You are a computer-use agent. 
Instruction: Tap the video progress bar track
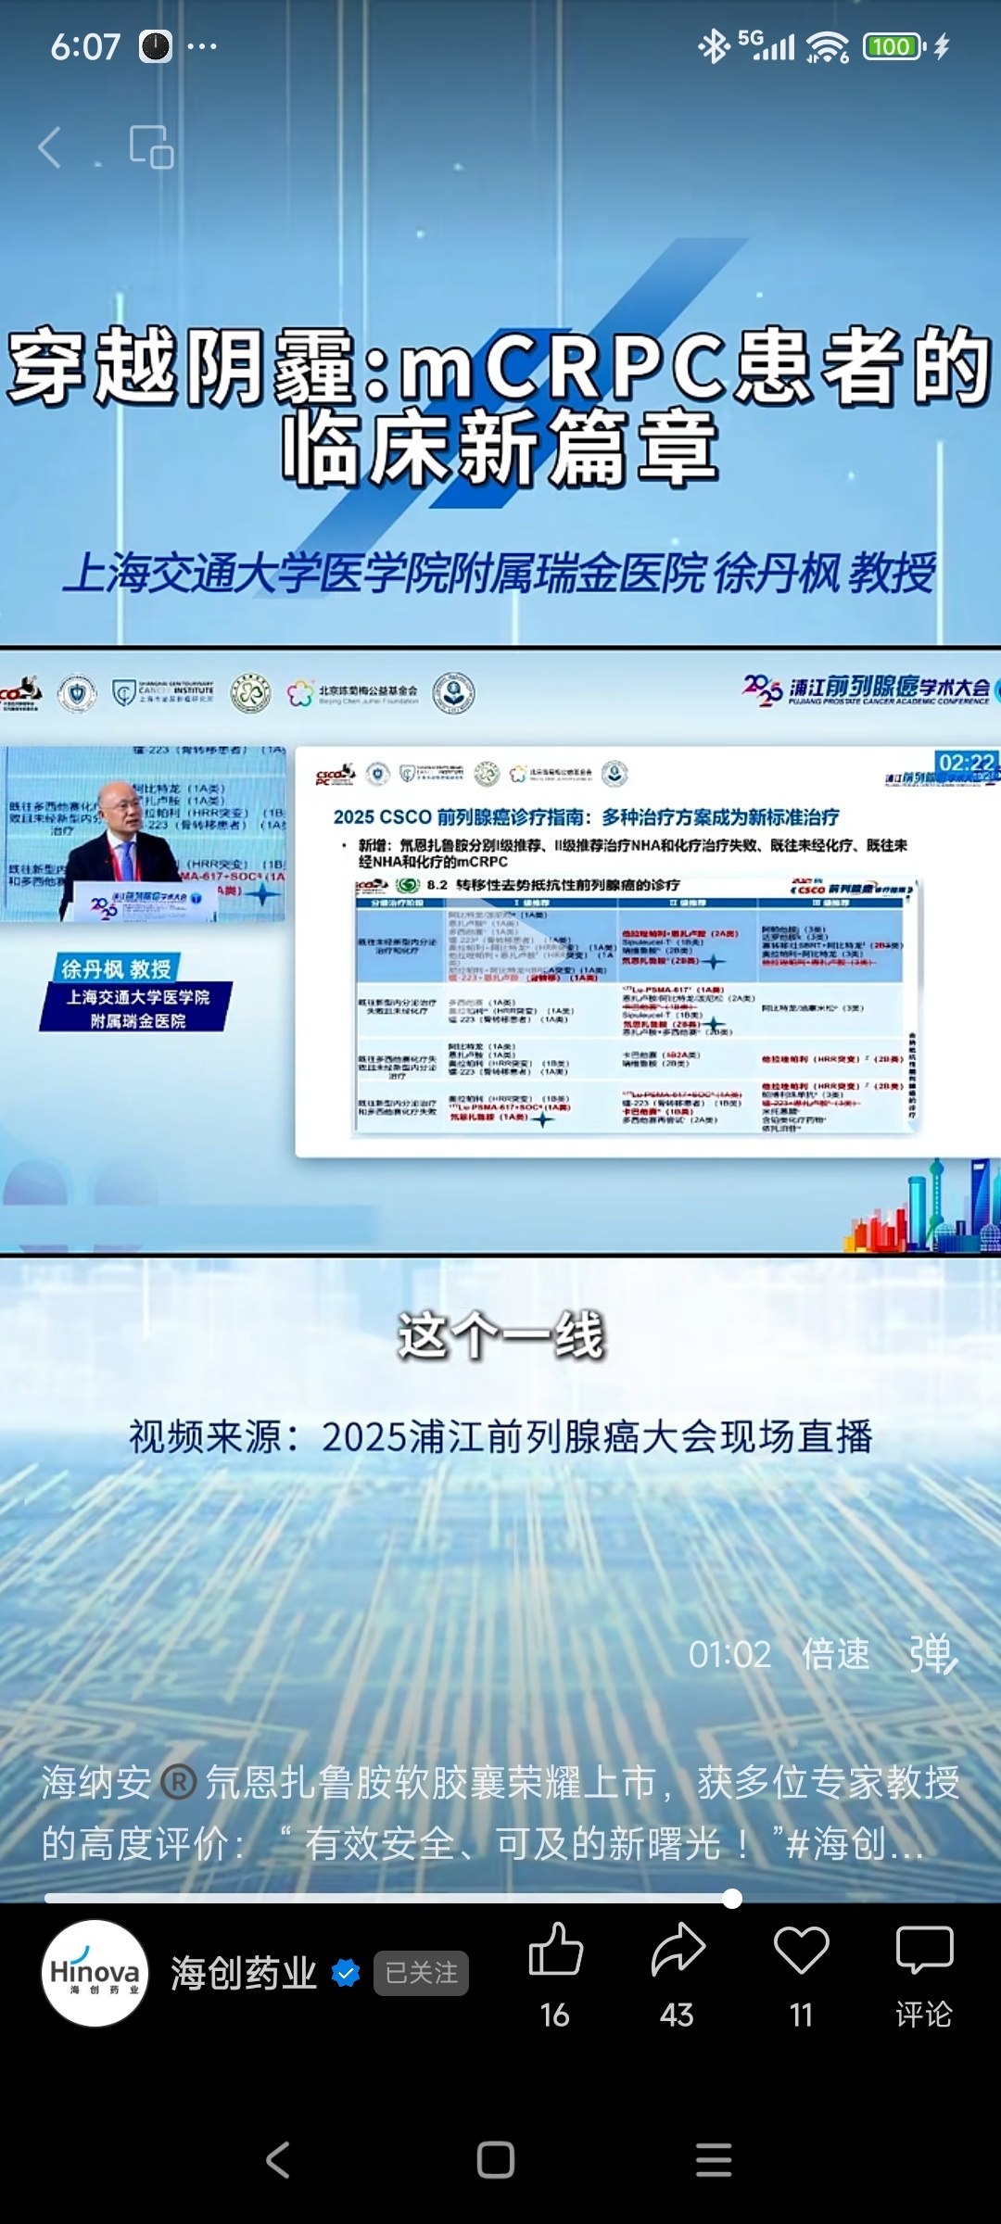(x=500, y=1899)
